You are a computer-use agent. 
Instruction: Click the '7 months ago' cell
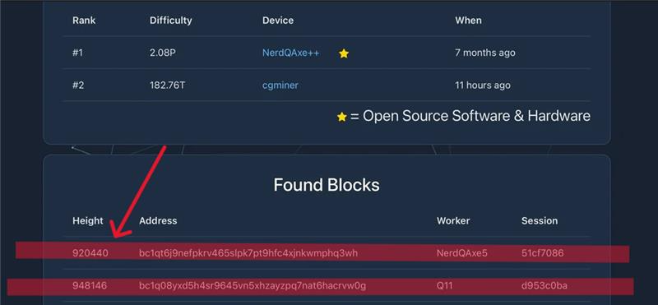point(485,53)
